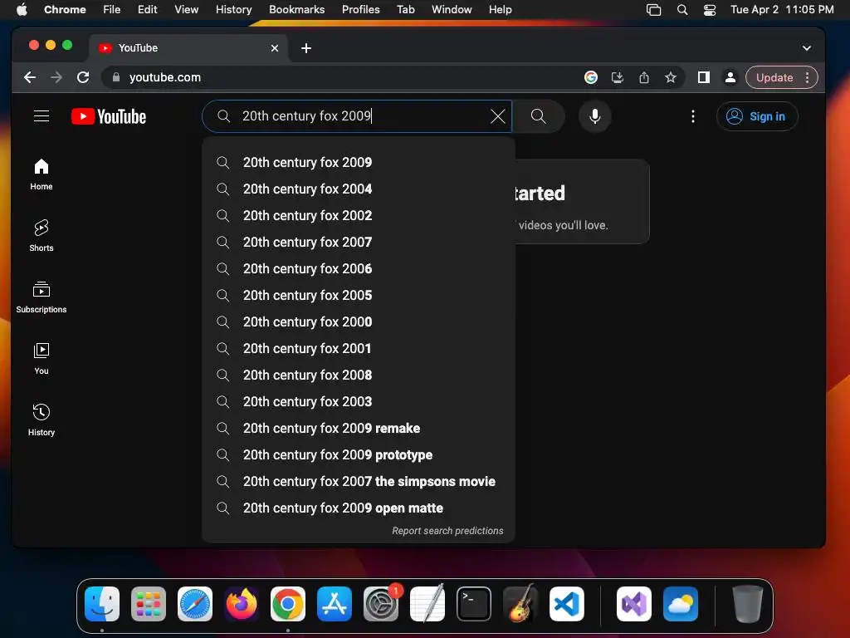Viewport: 850px width, 638px height.
Task: Launch Firefox from the Dock
Action: coord(242,604)
